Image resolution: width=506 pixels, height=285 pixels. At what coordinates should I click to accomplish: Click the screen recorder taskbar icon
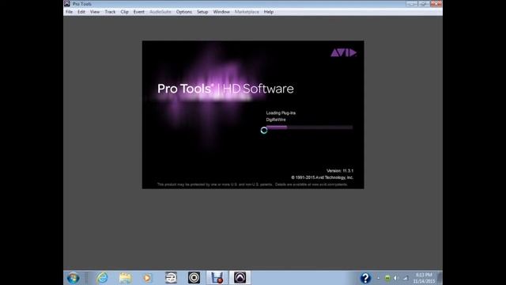(217, 278)
